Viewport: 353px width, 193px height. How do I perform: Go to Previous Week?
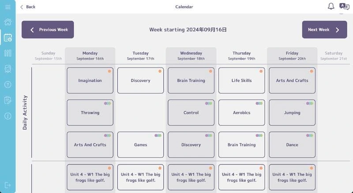[48, 30]
